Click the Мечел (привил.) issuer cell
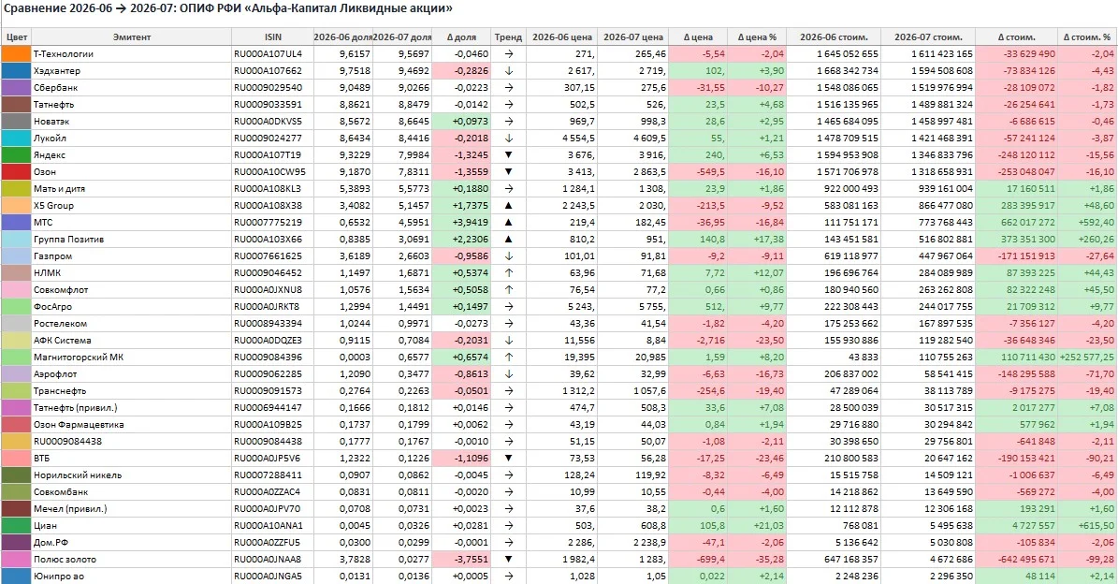 (131, 508)
